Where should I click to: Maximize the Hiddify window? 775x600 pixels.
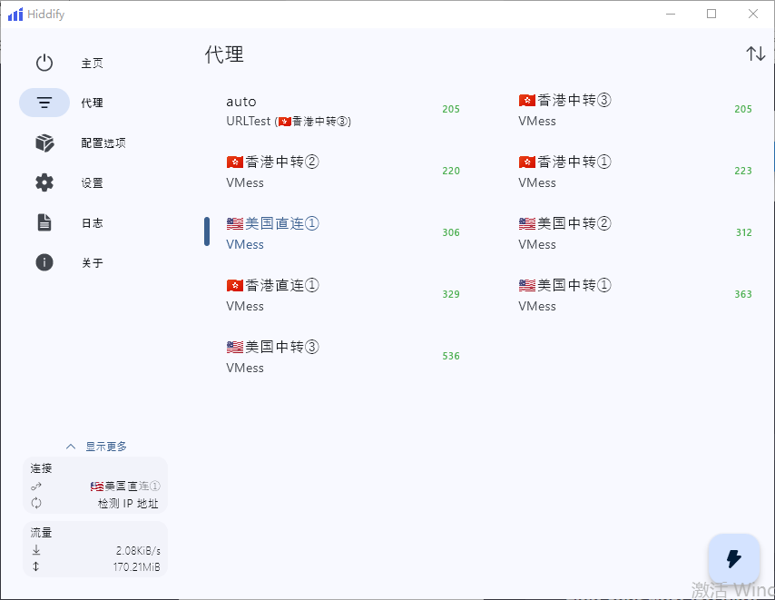[711, 14]
